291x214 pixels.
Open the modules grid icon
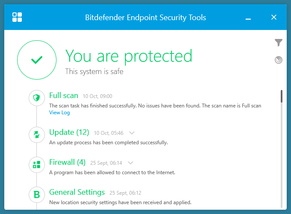pyautogui.click(x=17, y=17)
